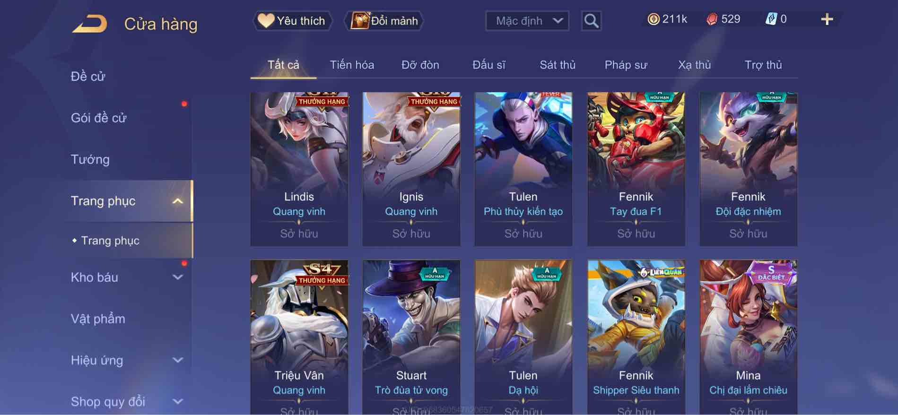The height and width of the screenshot is (415, 898).
Task: Tap the blue voucher ticket icon
Action: point(771,19)
